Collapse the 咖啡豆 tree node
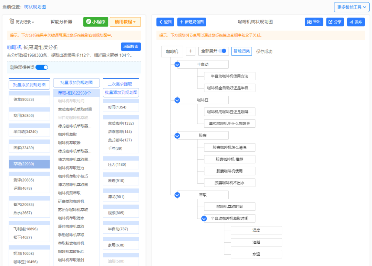 [177, 100]
